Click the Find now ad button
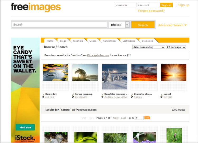This screenshot has height=143, width=198. point(25,127)
